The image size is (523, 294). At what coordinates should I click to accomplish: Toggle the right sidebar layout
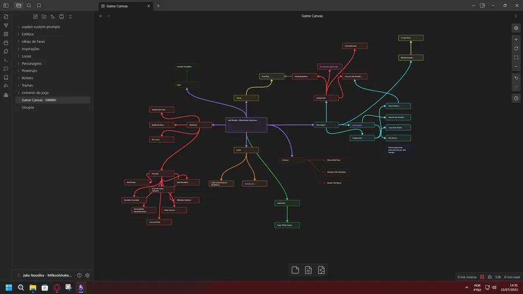[482, 6]
